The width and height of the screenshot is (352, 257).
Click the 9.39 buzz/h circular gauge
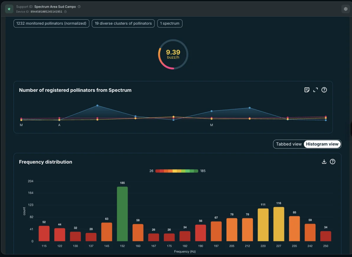pyautogui.click(x=173, y=54)
